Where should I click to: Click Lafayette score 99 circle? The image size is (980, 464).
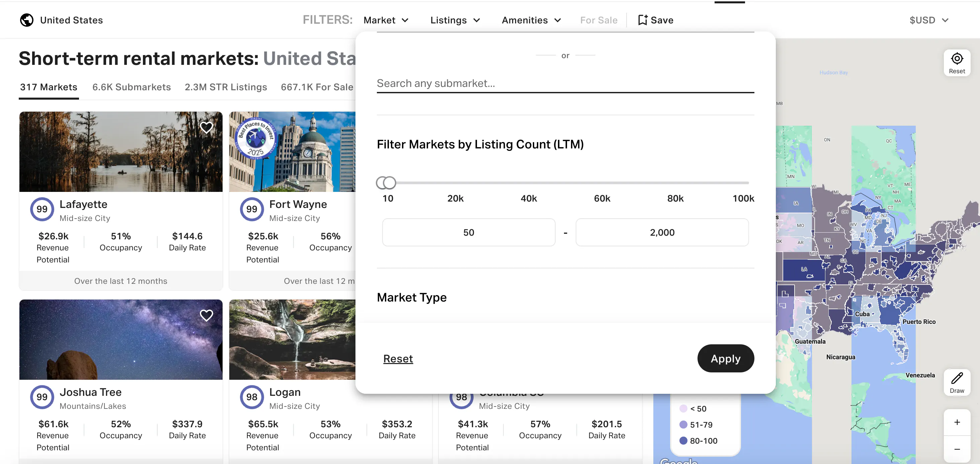click(x=42, y=209)
